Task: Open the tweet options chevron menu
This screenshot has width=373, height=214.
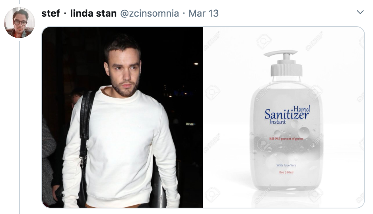Action: click(360, 12)
